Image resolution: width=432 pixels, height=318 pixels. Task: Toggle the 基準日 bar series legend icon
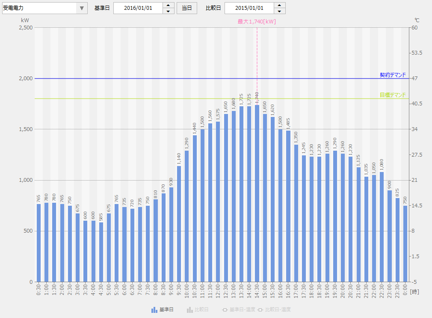tap(154, 309)
